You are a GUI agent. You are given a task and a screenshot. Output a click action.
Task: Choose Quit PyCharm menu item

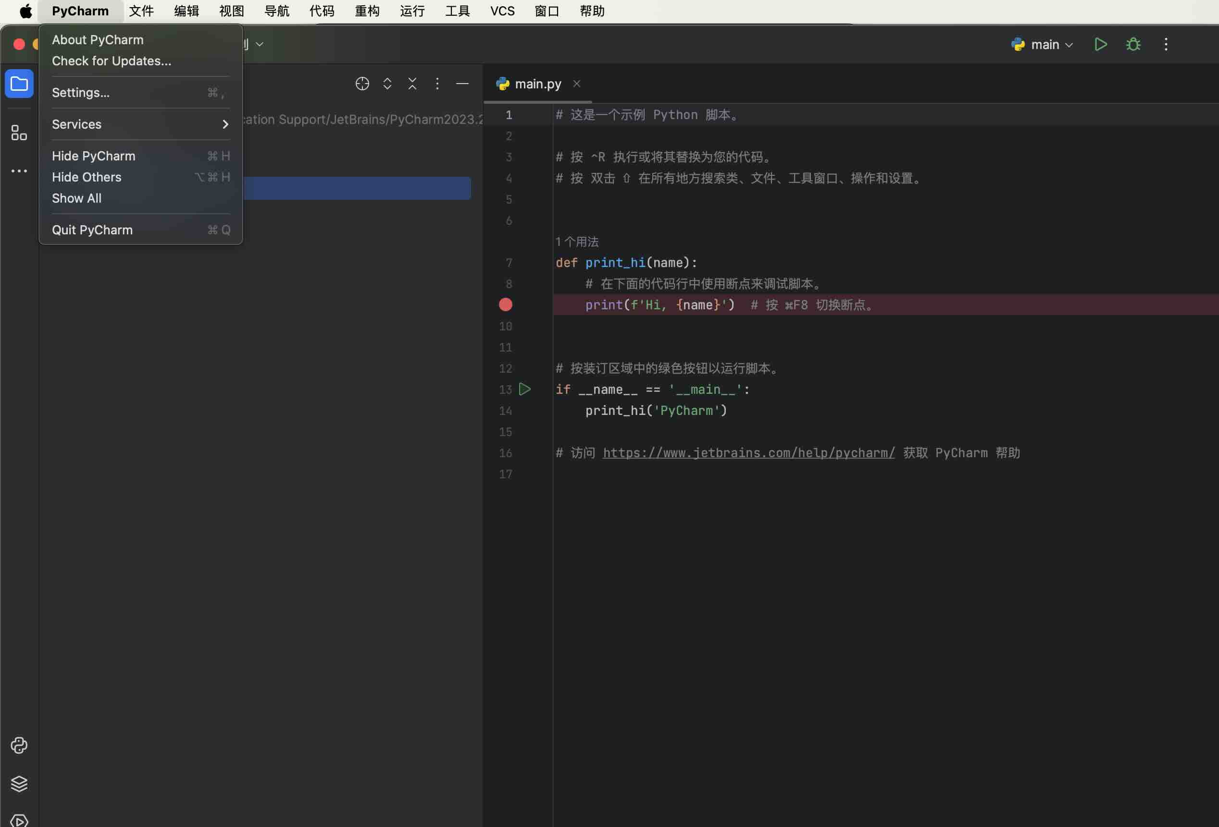coord(140,230)
